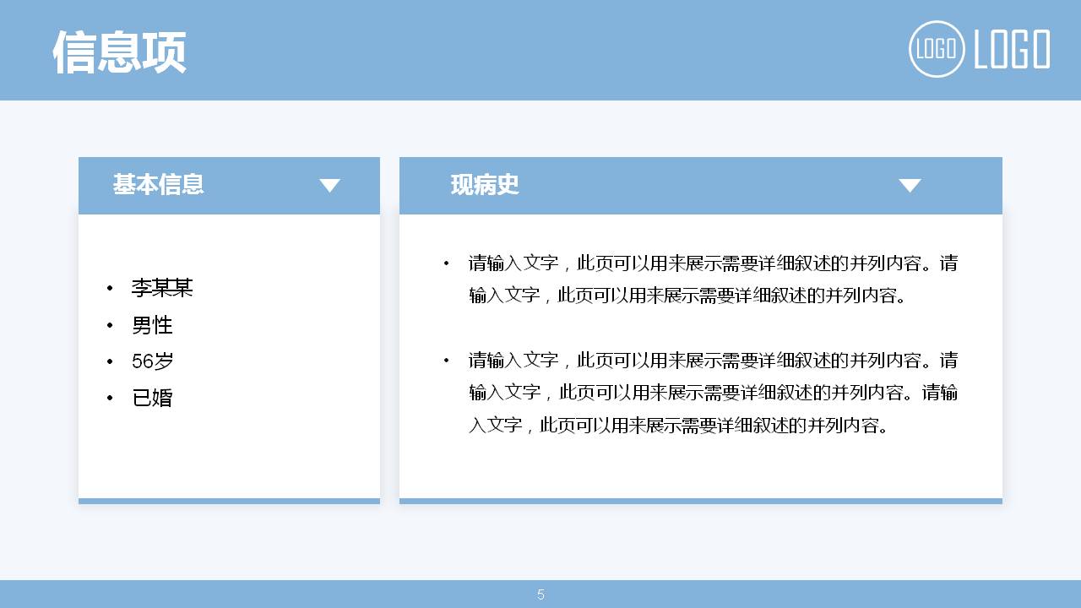Click the page number 5 at bottom

[x=540, y=594]
